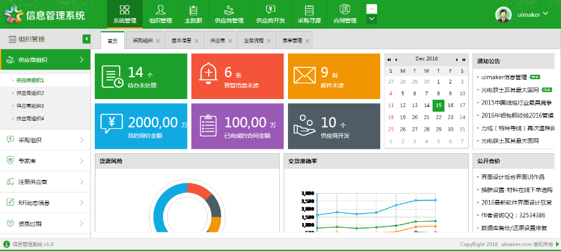Click the uimaker user avatar
This screenshot has height=251, width=561.
click(503, 15)
